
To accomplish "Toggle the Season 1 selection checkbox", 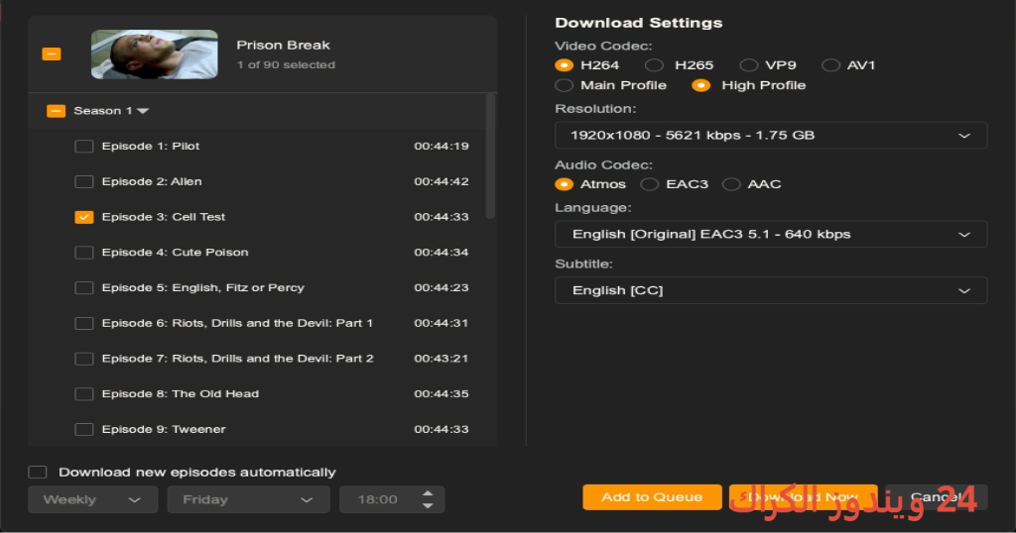I will (x=57, y=111).
